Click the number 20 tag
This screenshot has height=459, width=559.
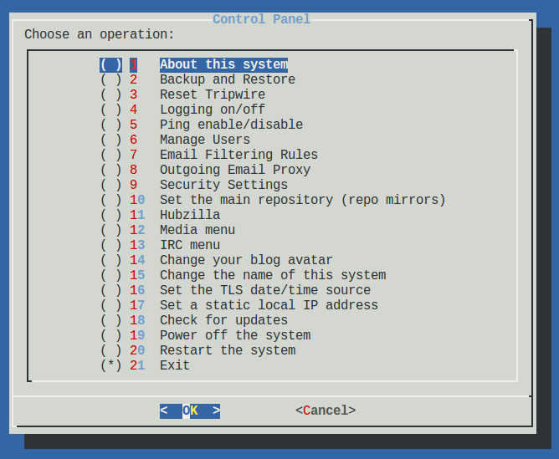click(x=137, y=350)
